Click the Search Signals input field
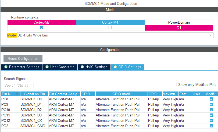Viewport: 218px width, 132px height. (19, 85)
